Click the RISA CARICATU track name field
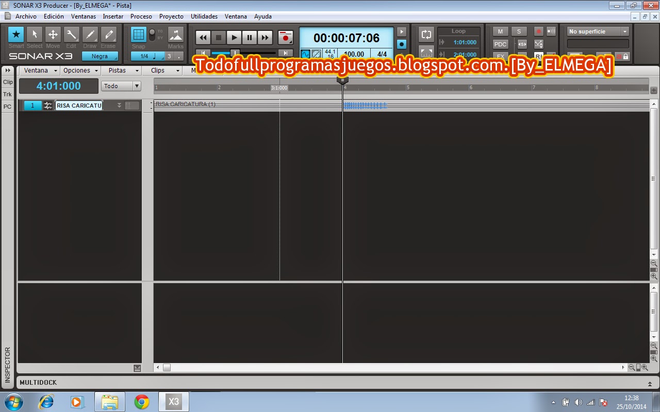Image resolution: width=660 pixels, height=412 pixels. click(x=79, y=106)
